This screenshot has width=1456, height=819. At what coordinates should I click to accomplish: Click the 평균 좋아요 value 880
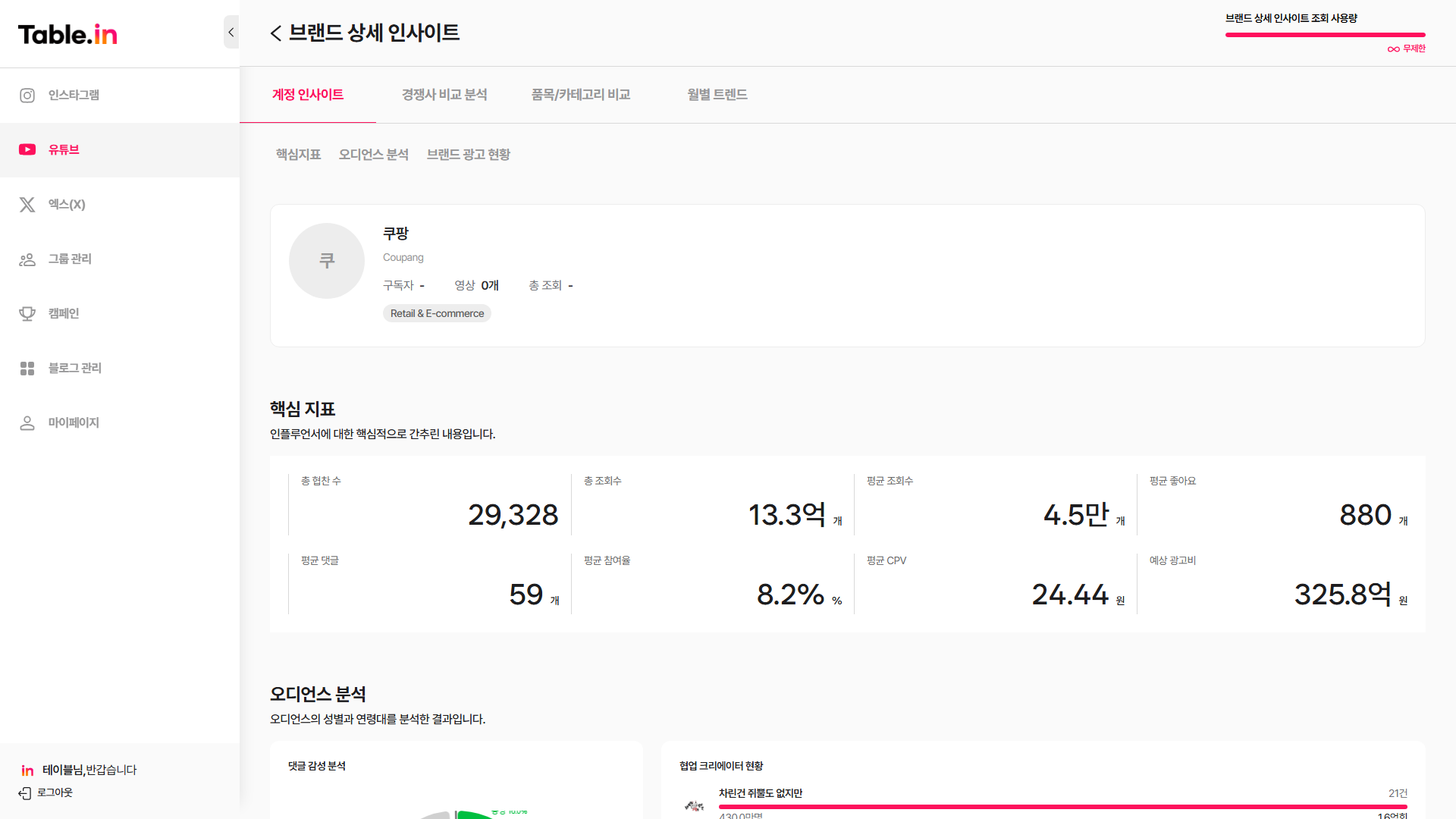(1365, 516)
